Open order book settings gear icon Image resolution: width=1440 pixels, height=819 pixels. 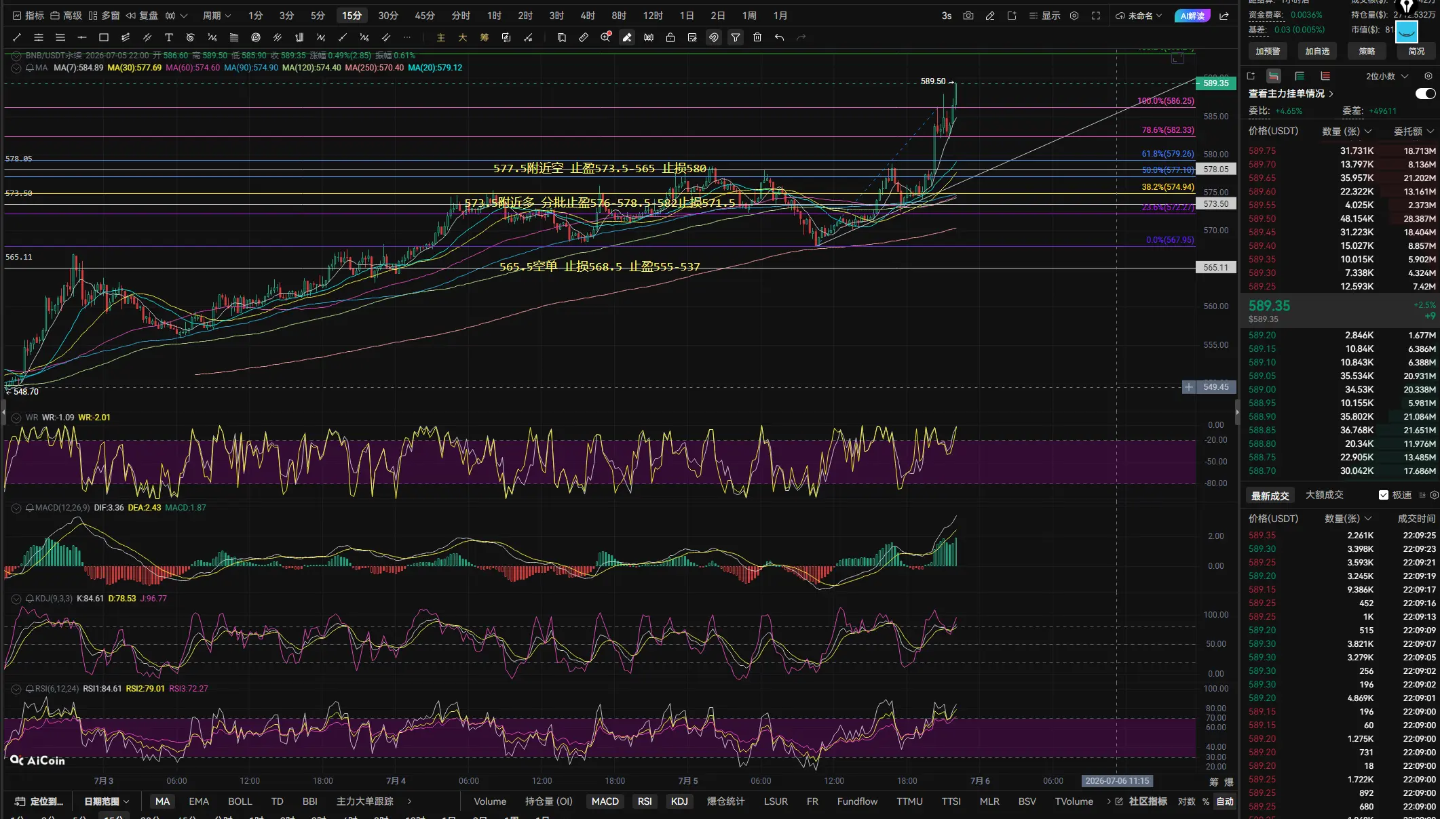pos(1428,76)
